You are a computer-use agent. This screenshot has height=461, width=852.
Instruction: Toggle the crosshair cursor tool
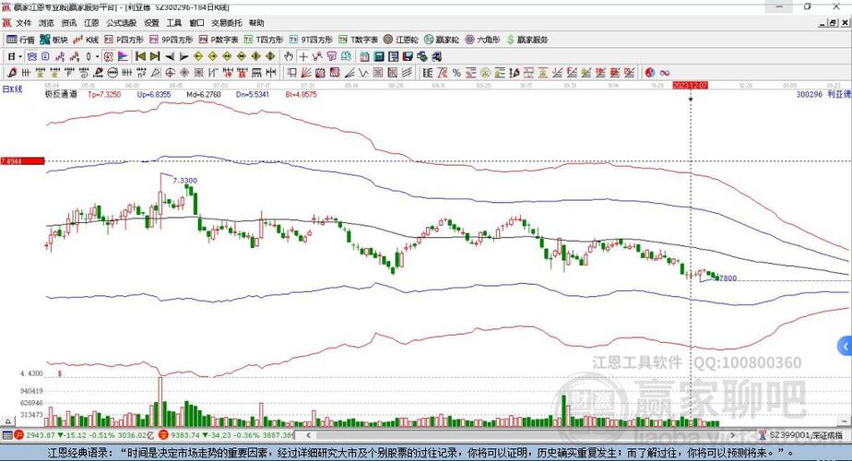pyautogui.click(x=303, y=56)
